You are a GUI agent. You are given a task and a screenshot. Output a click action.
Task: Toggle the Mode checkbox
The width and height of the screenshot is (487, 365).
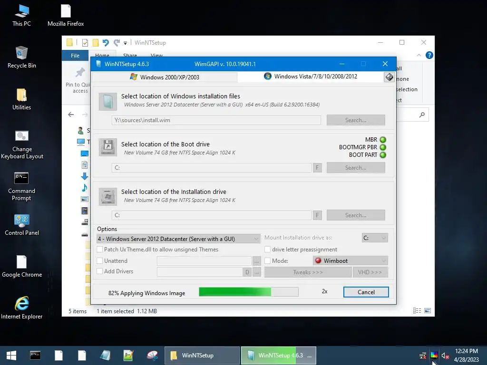pos(267,261)
